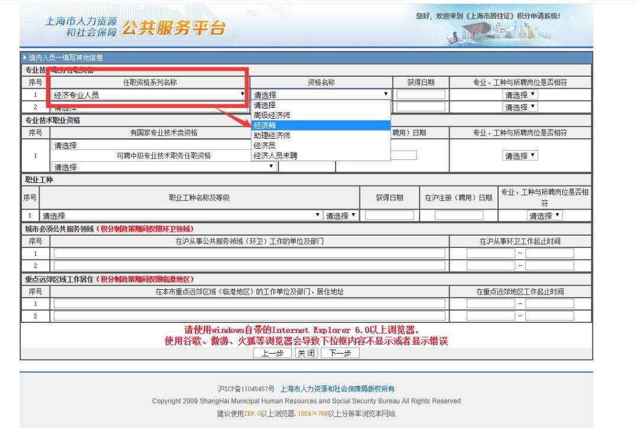Image resolution: width=638 pixels, height=428 pixels.
Task: Click first 临港地区 work unit address field
Action: (x=249, y=303)
